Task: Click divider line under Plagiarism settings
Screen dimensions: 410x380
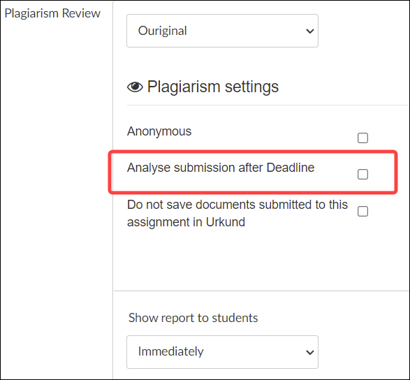Action: click(x=268, y=105)
